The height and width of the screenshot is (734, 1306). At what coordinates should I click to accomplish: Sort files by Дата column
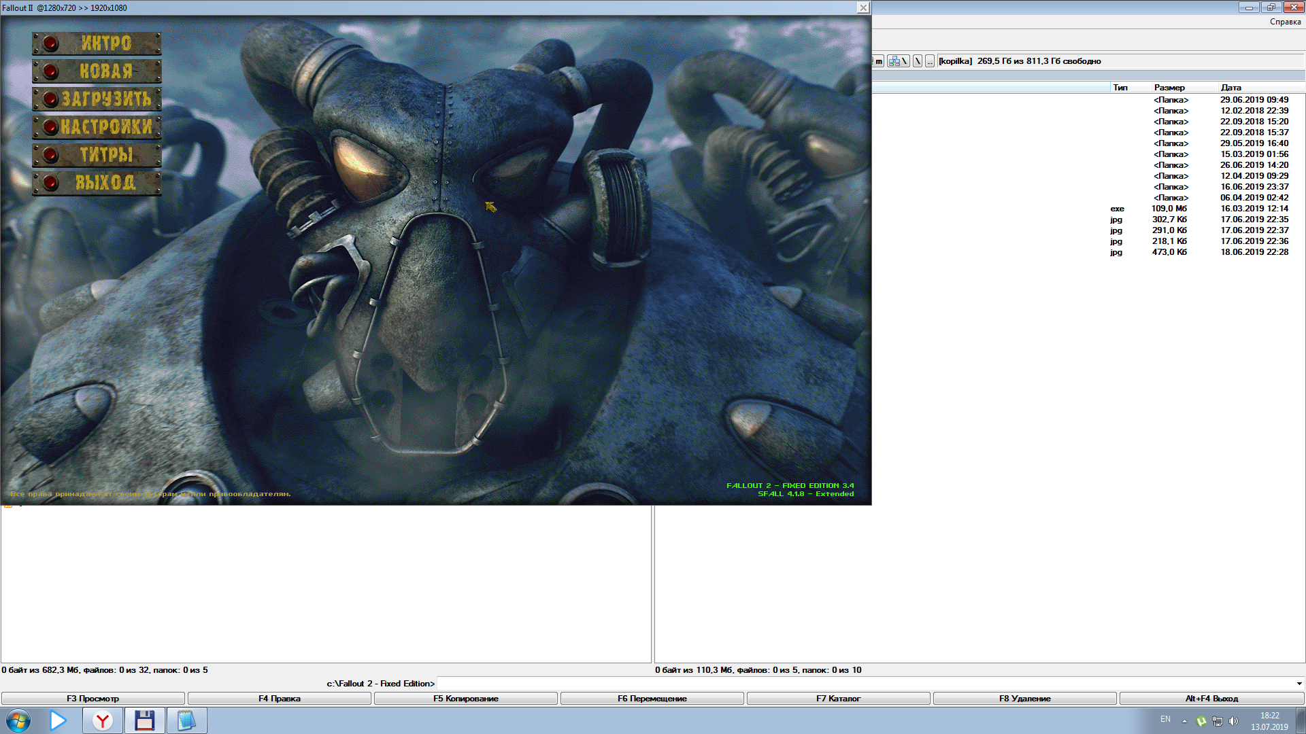tap(1260, 88)
